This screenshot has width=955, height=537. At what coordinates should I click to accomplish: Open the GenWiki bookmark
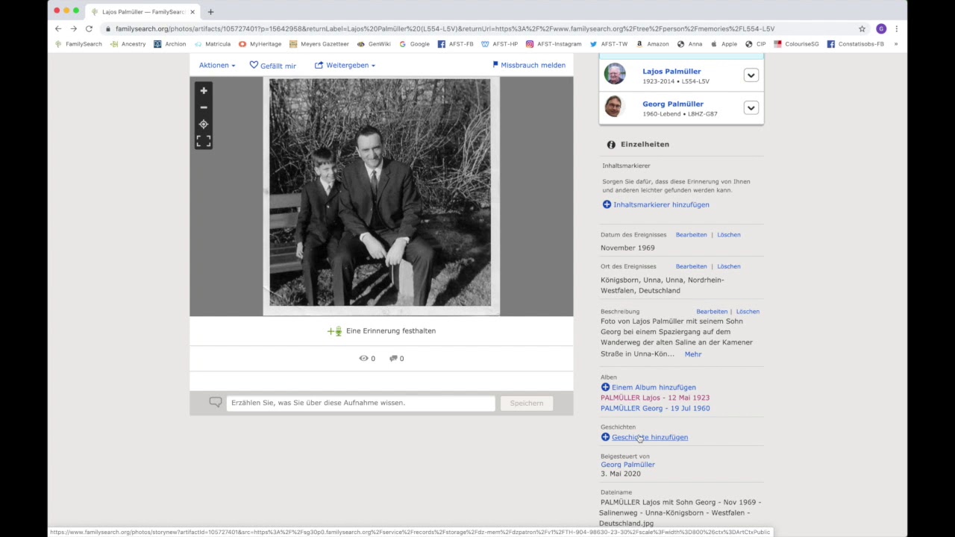click(374, 44)
